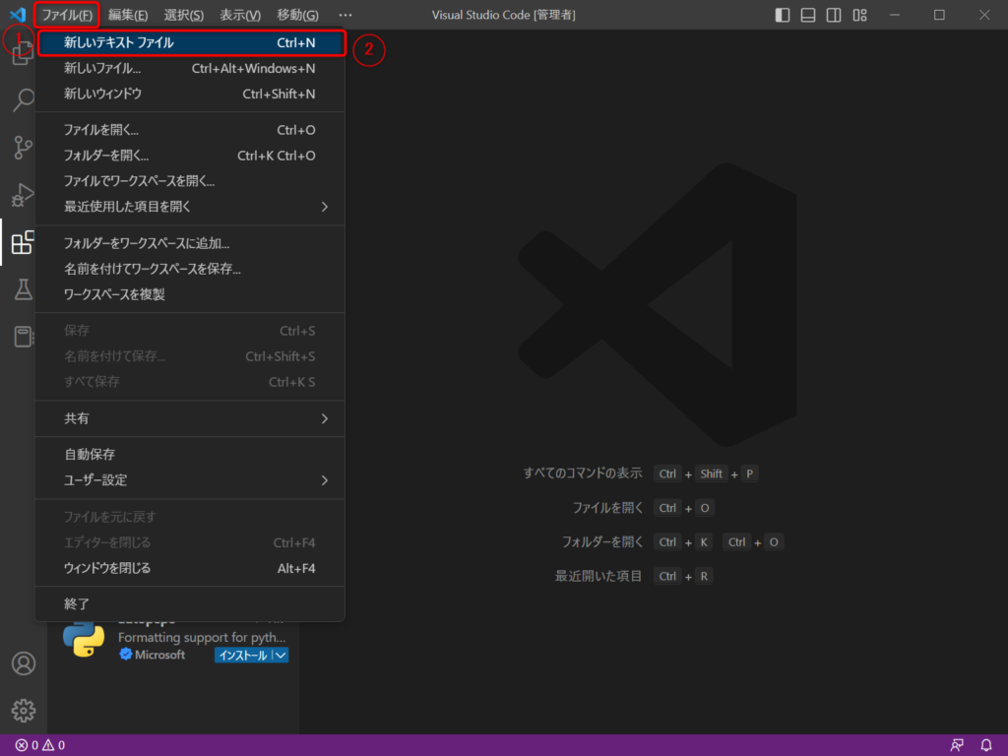The image size is (1008, 756).
Task: Click the ファイルを元に戻す menu entry
Action: pos(190,517)
